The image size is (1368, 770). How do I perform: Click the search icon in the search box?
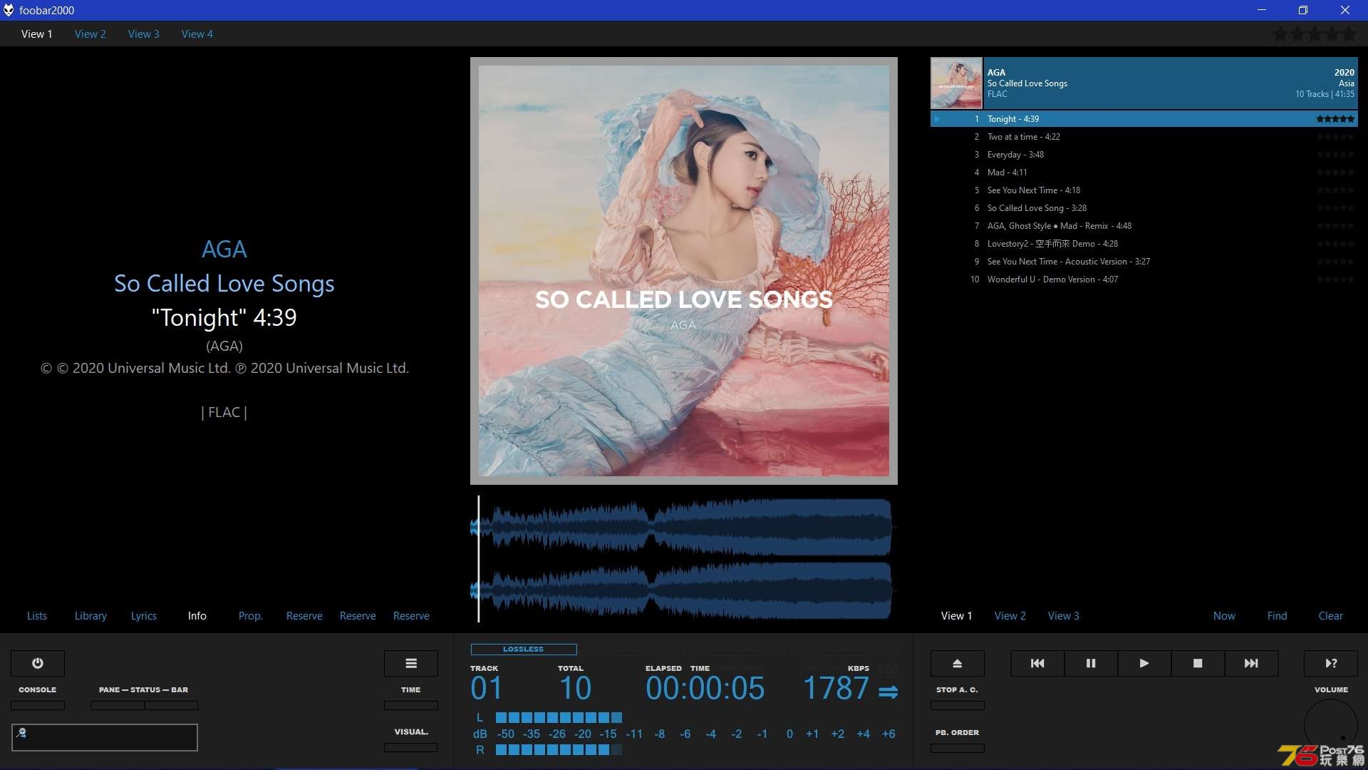click(x=21, y=732)
